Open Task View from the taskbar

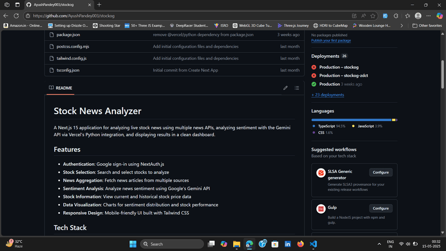click(x=211, y=244)
